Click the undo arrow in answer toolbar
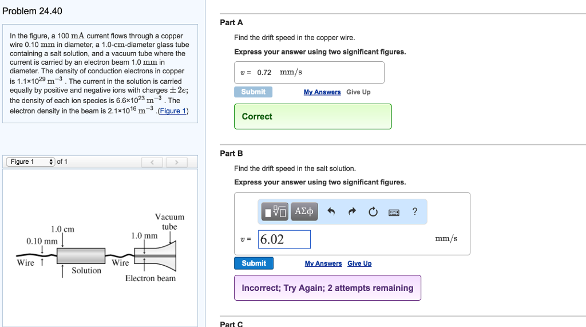The width and height of the screenshot is (586, 327). 331,212
